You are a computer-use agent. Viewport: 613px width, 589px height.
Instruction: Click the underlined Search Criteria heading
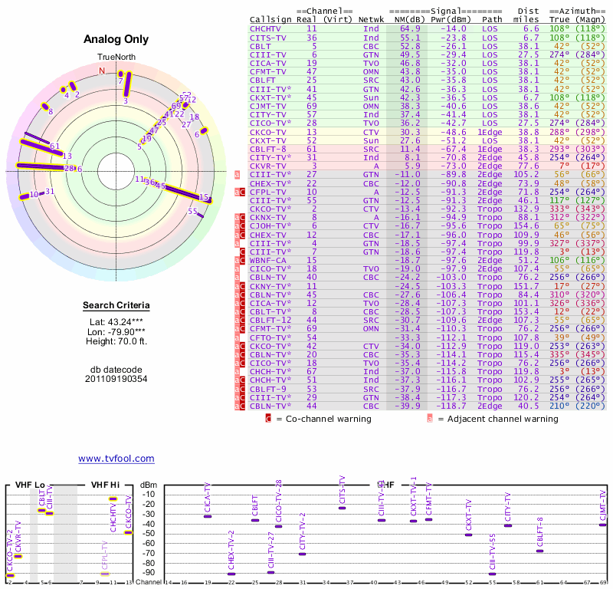coord(116,306)
